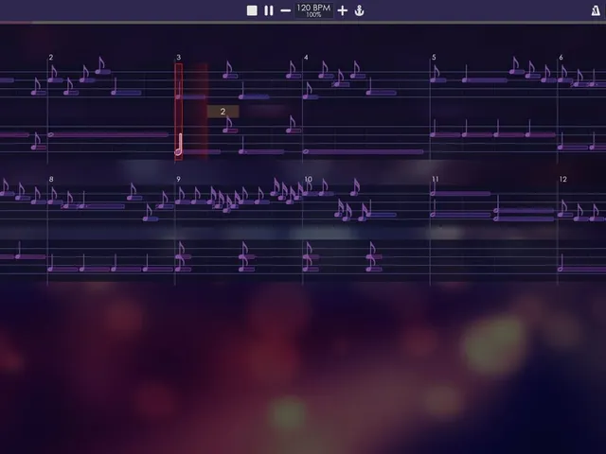
Task: Select the red highlighted half note in measure 3
Action: (179, 144)
